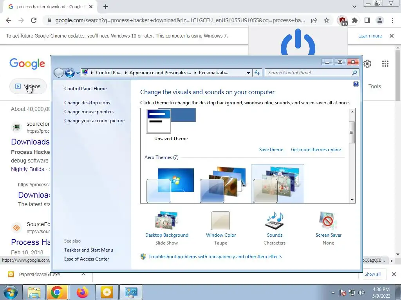The width and height of the screenshot is (401, 300).
Task: Open Change mouse pointers link
Action: click(x=89, y=111)
